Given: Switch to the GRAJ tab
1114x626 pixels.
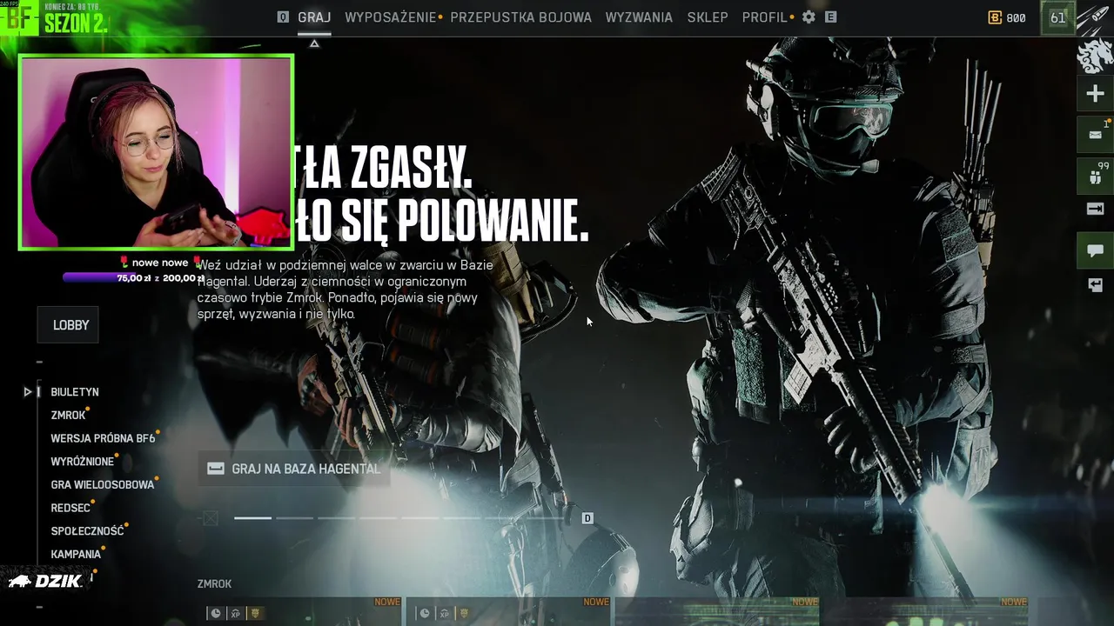Looking at the screenshot, I should tap(314, 17).
